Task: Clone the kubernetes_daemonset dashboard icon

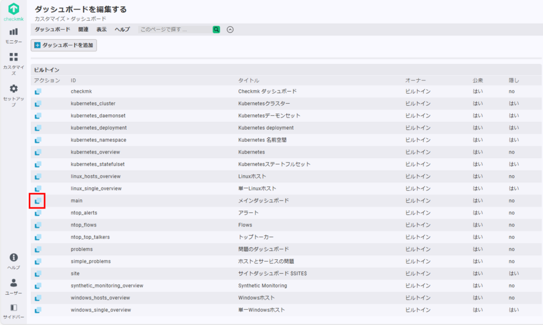Action: pyautogui.click(x=38, y=116)
